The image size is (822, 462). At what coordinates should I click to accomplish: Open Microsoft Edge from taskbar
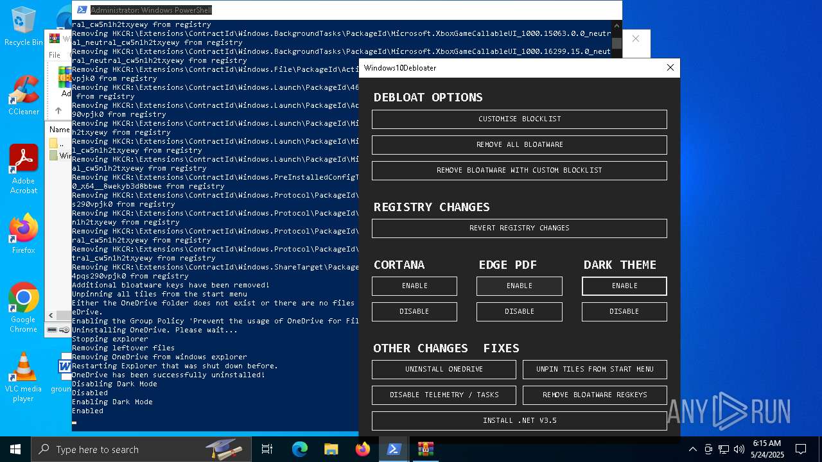point(300,449)
